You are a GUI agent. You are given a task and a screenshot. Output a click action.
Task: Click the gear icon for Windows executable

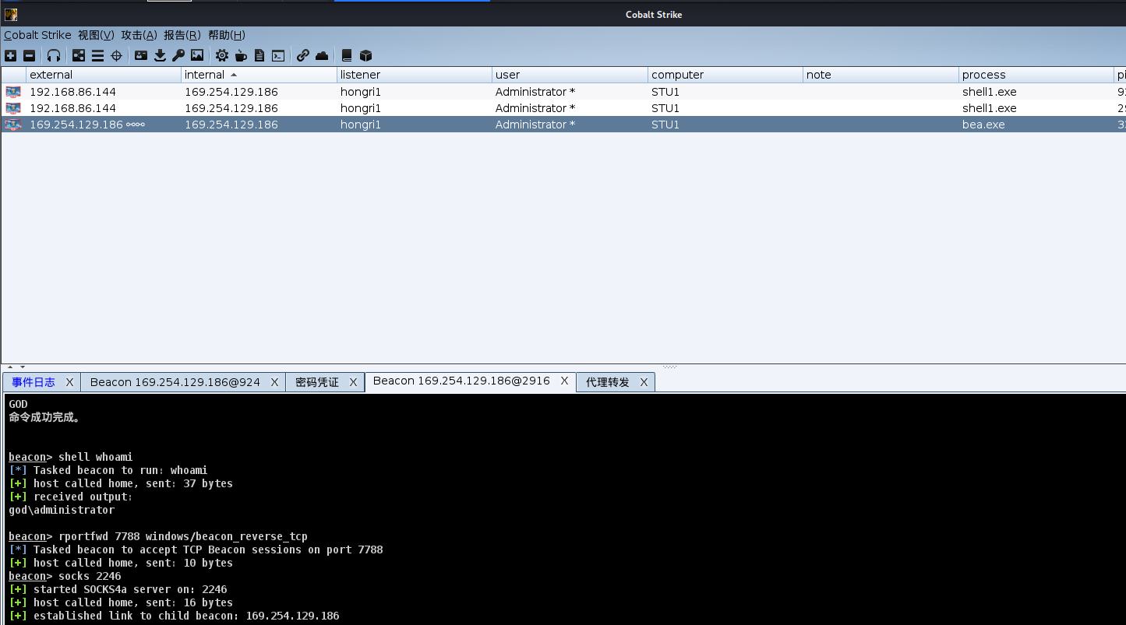(222, 55)
